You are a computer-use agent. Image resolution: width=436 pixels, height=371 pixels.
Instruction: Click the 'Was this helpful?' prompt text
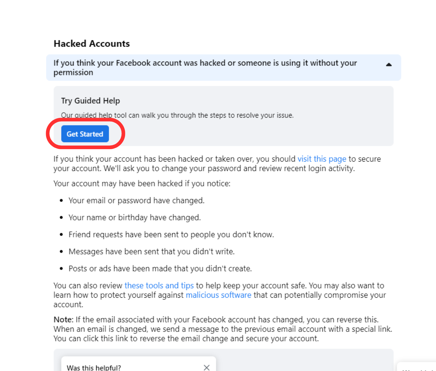pos(94,367)
